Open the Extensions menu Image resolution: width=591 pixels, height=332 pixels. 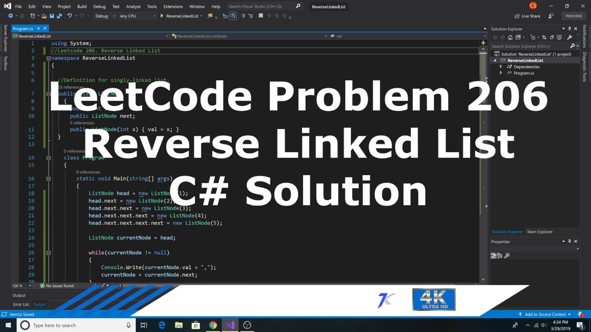pos(173,6)
